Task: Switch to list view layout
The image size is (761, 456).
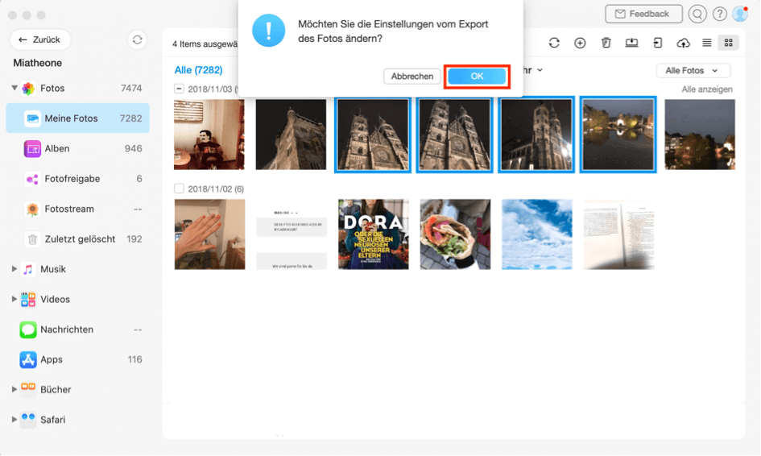Action: [706, 43]
